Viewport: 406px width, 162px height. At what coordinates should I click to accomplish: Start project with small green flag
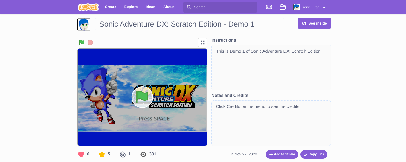82,42
